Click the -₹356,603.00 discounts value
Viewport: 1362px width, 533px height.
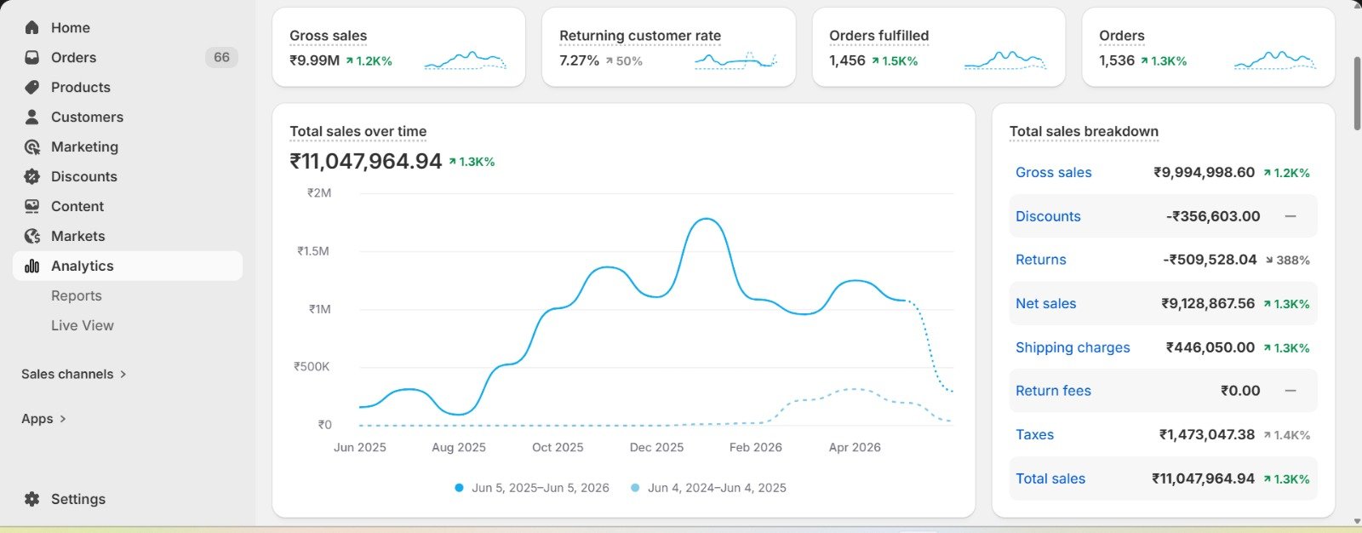1213,216
